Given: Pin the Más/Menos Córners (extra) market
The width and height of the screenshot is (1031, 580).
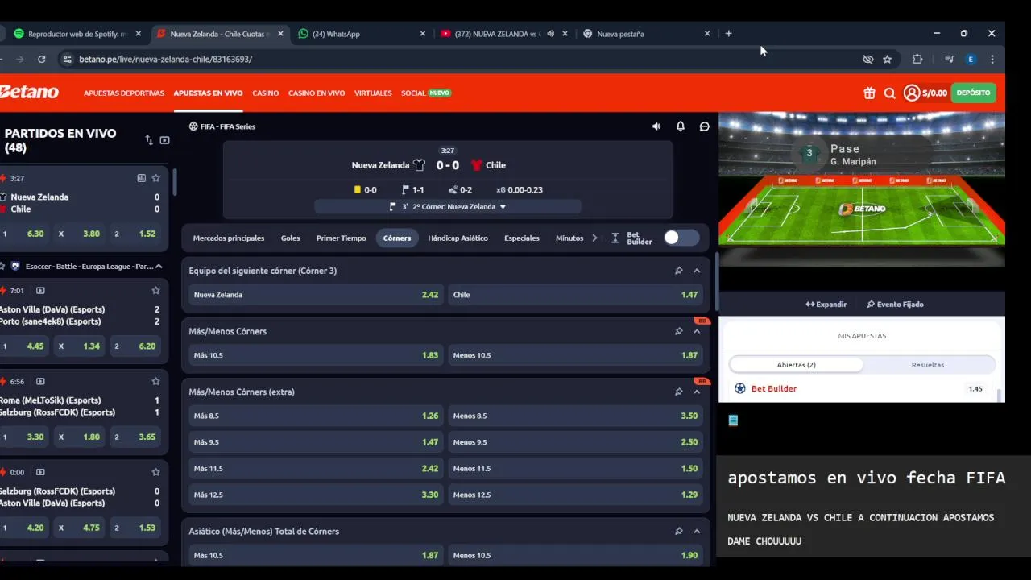Looking at the screenshot, I should coord(679,391).
